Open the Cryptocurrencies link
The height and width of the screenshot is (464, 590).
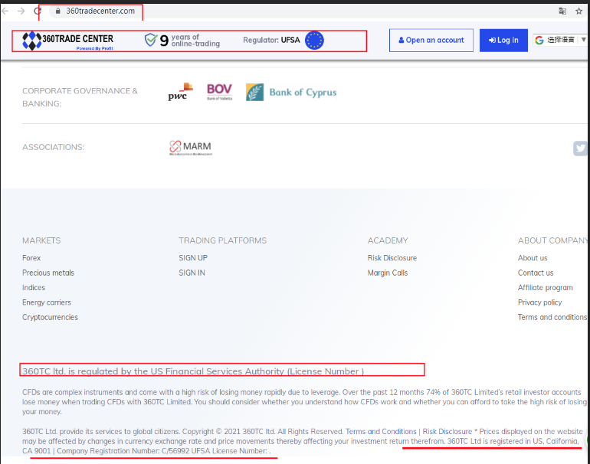[x=50, y=317]
